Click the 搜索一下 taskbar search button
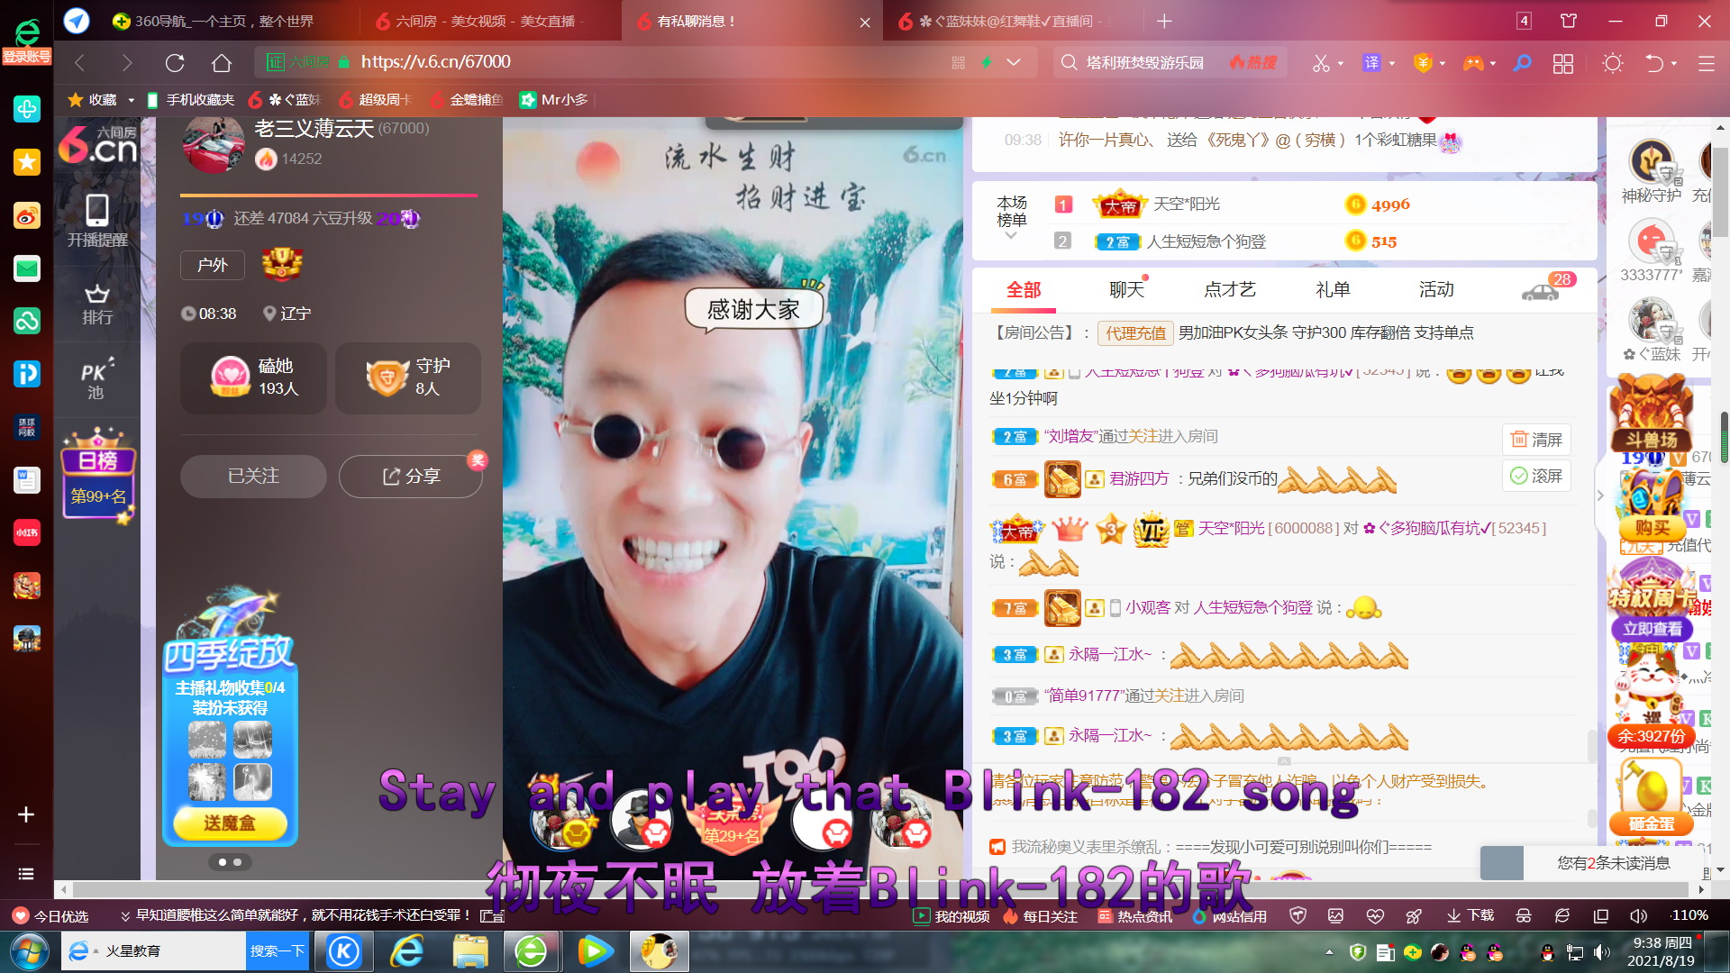The image size is (1730, 973). point(278,951)
